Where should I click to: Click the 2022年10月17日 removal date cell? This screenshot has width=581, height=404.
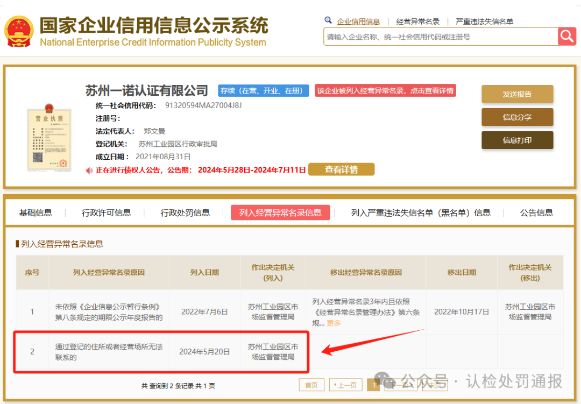coord(462,311)
